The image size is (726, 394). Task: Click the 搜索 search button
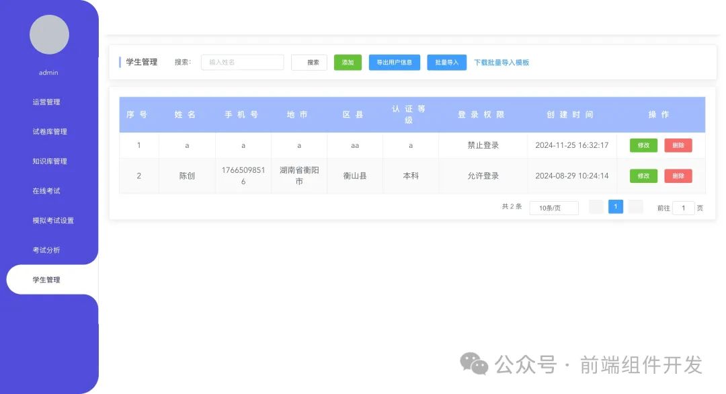point(309,62)
